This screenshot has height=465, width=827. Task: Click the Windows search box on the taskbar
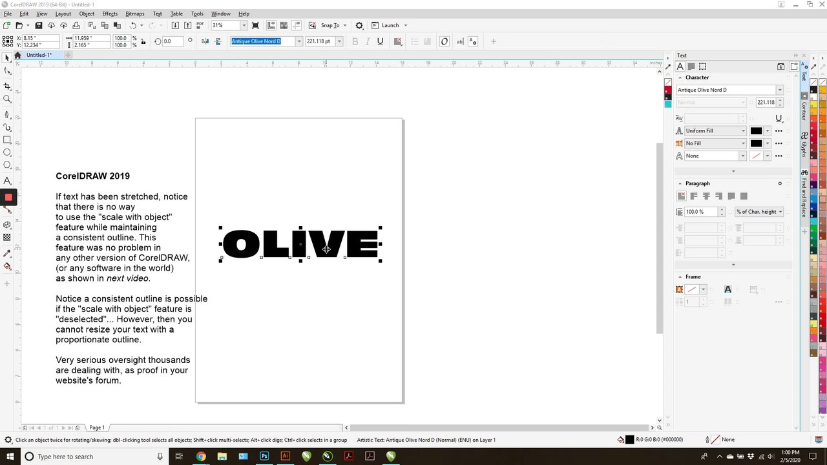coord(94,457)
